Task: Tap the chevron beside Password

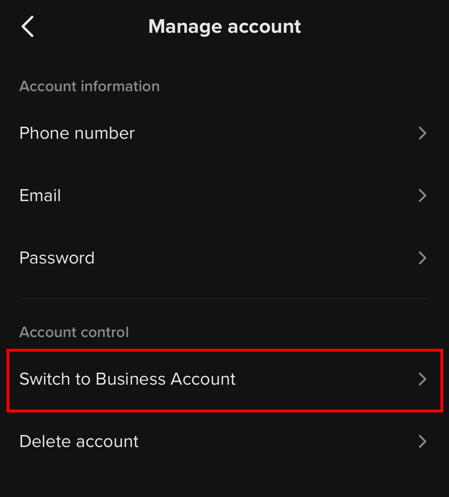Action: (x=423, y=258)
